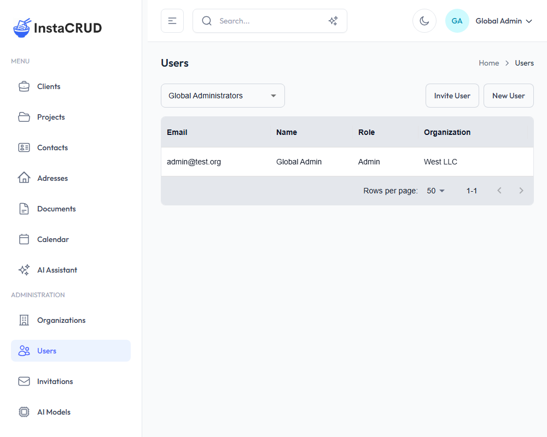This screenshot has height=437, width=547.
Task: Toggle the sidebar collapse button
Action: pyautogui.click(x=172, y=21)
